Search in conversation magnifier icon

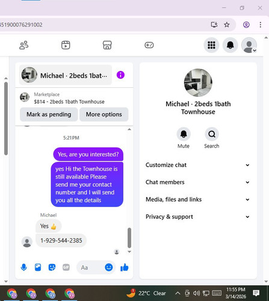pos(212,134)
